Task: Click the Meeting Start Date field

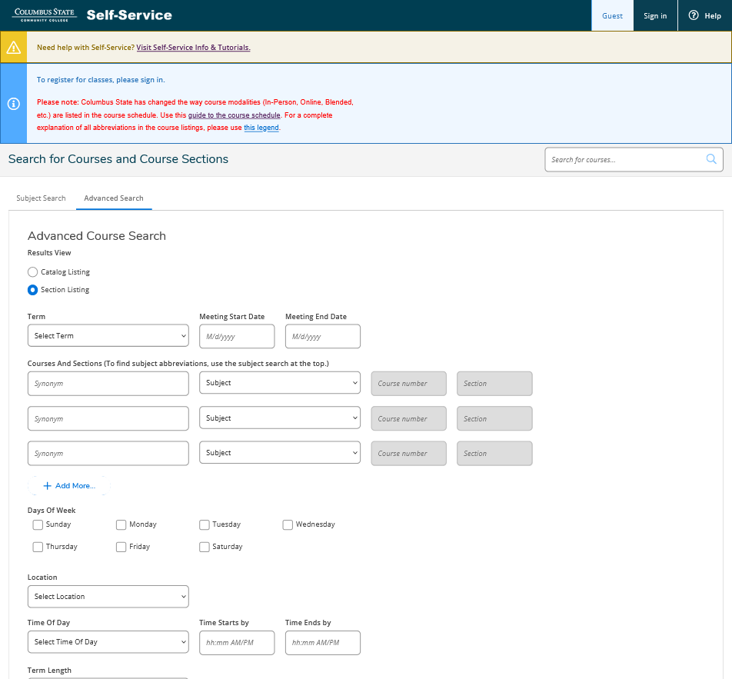Action: [x=237, y=337]
